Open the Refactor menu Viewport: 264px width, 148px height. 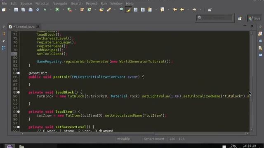point(42,3)
